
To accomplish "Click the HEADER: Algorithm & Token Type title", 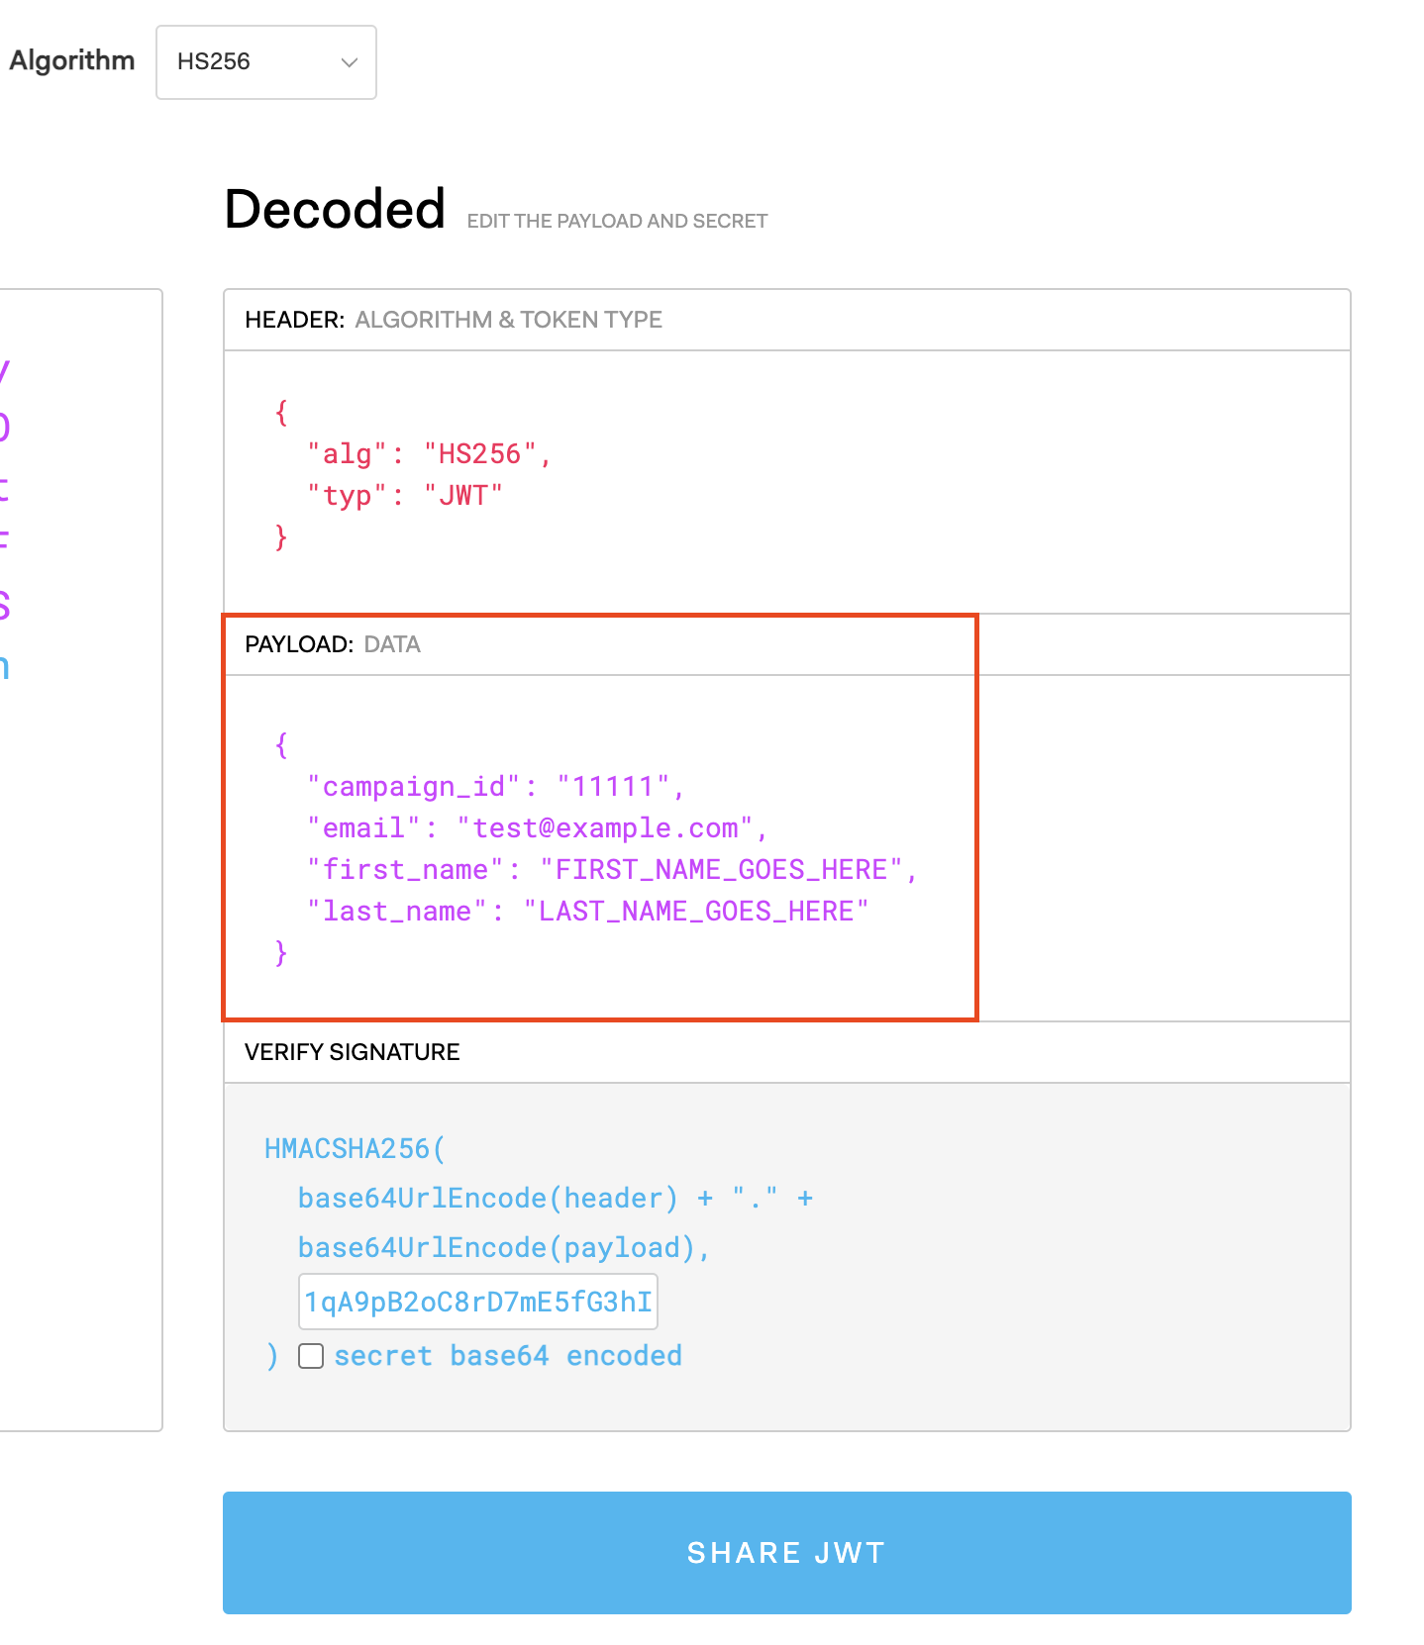I will point(453,320).
